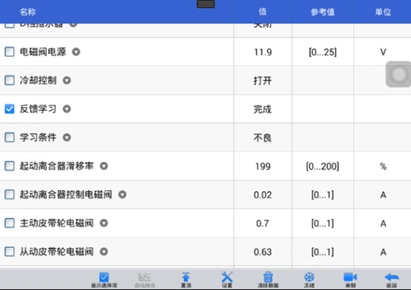
Task: Expand the arrow beside 学习条件
Action: click(x=67, y=138)
